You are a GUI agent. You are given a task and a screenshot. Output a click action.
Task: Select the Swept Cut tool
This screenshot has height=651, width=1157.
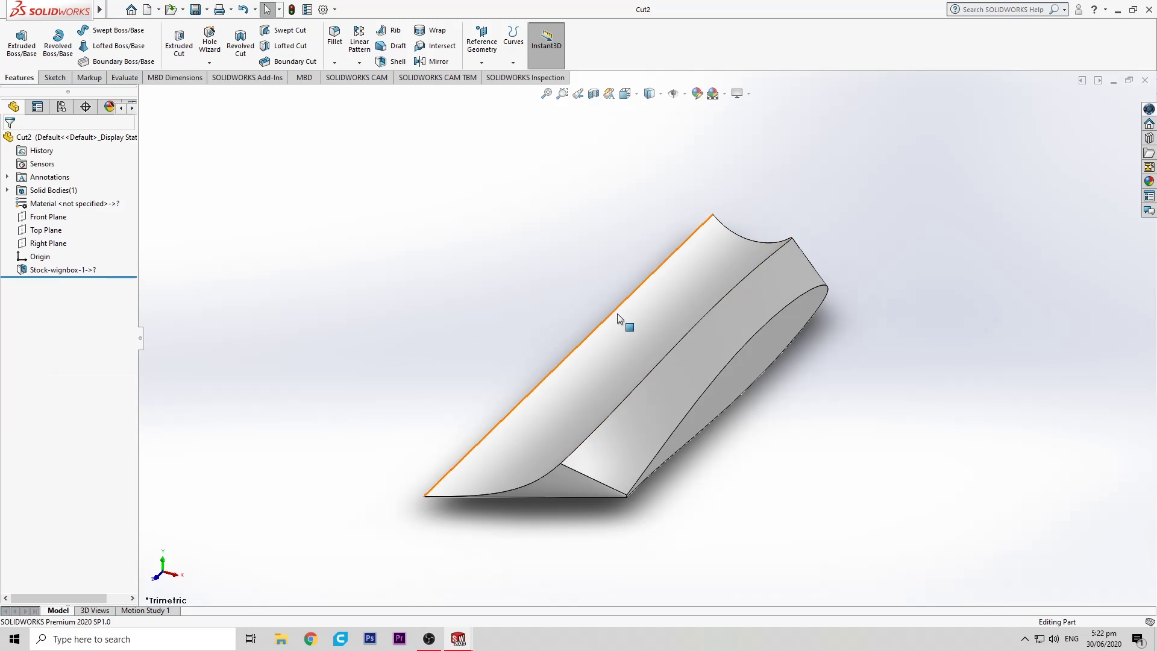pos(283,30)
